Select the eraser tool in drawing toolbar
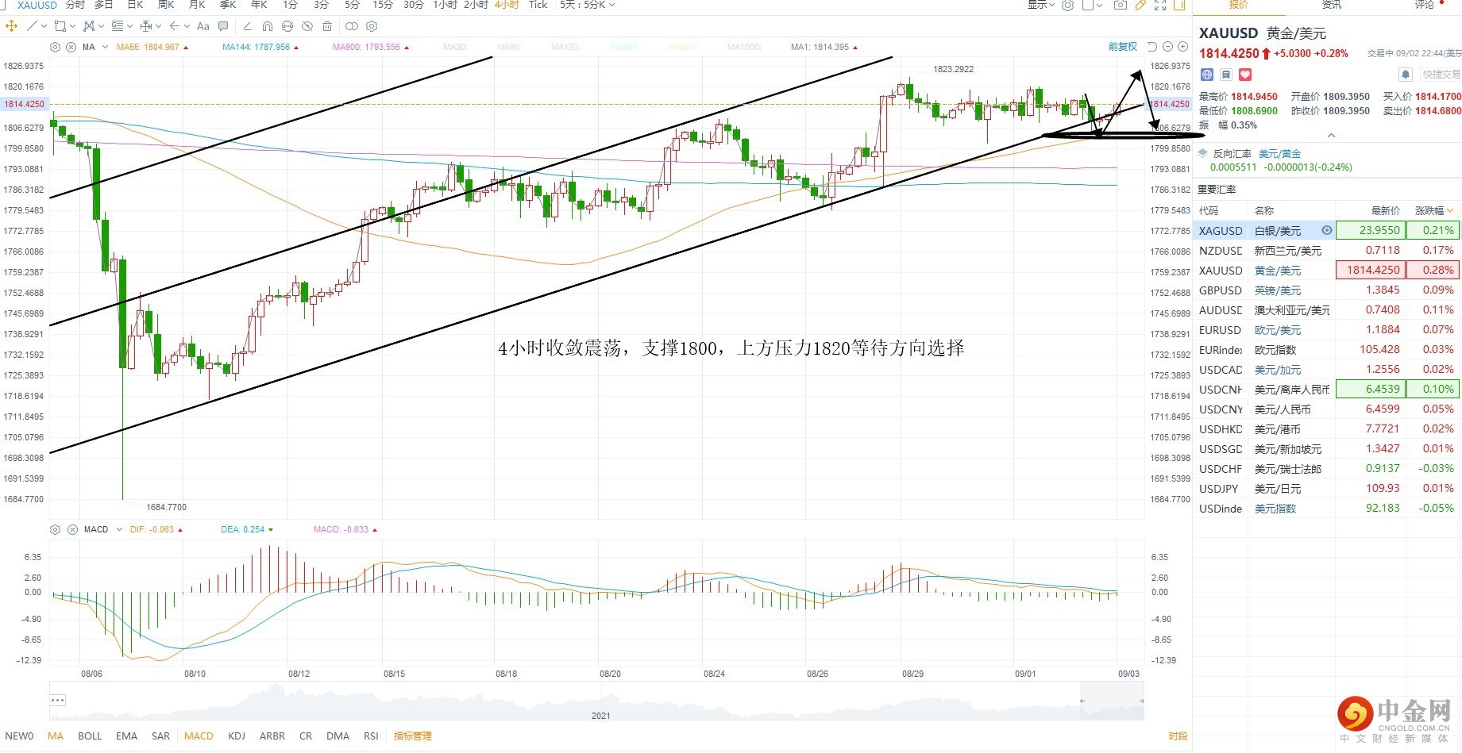 click(x=248, y=26)
